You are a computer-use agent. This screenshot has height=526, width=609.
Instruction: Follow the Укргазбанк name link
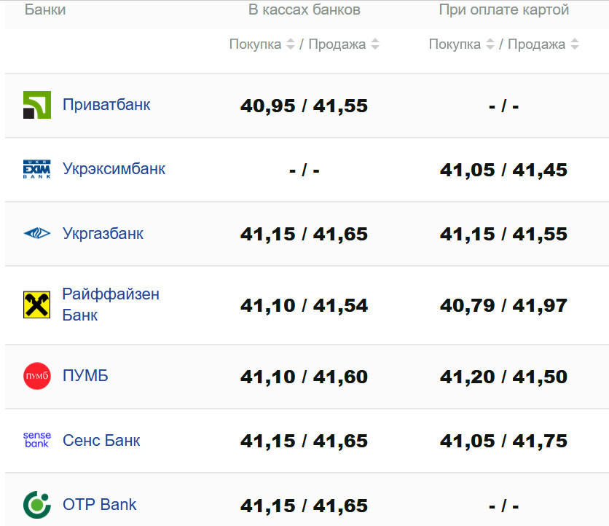(x=103, y=234)
